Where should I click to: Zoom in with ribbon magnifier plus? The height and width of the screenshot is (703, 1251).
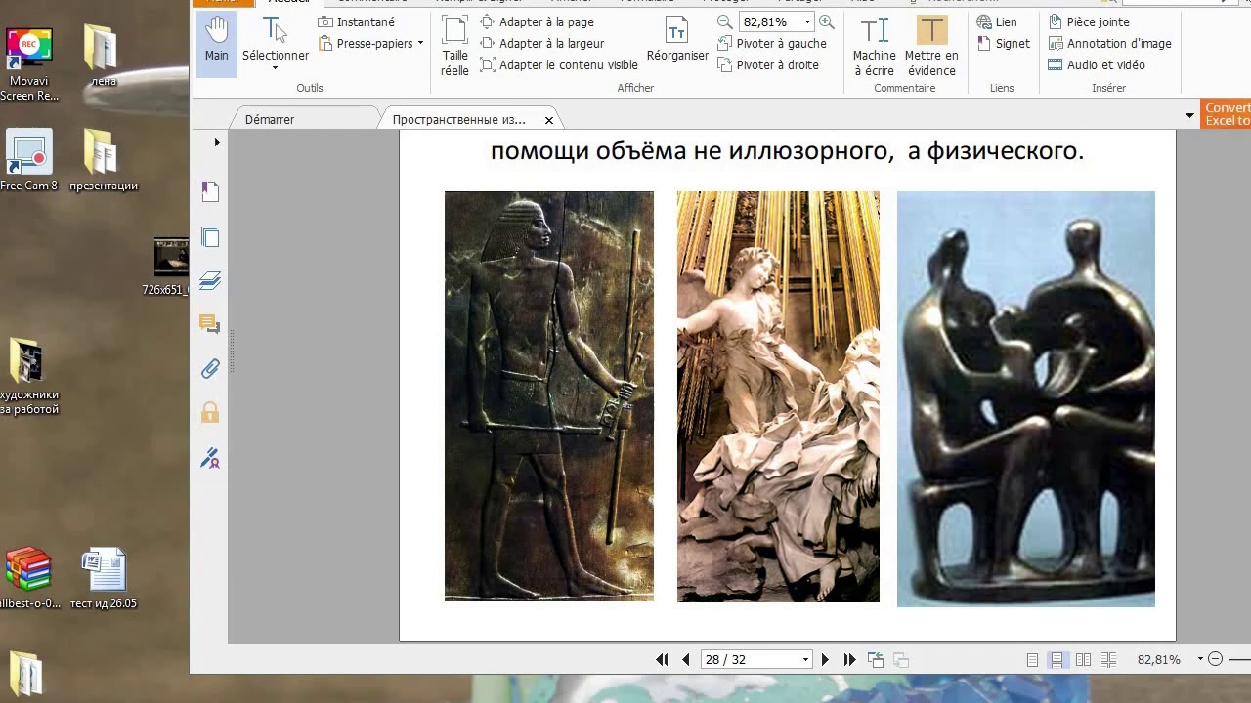827,21
